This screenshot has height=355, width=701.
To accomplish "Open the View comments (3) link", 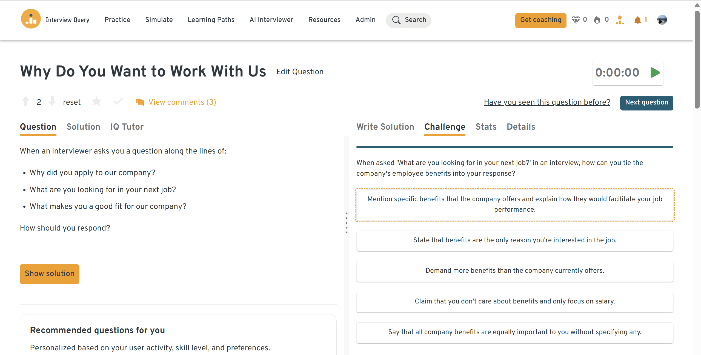I will (x=182, y=102).
